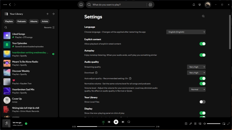Change Download quality dropdown

click(x=196, y=73)
